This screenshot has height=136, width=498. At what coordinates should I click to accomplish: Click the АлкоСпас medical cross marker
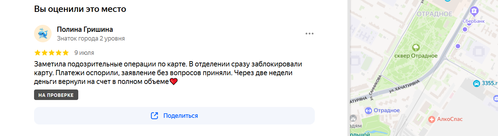coord(432,120)
